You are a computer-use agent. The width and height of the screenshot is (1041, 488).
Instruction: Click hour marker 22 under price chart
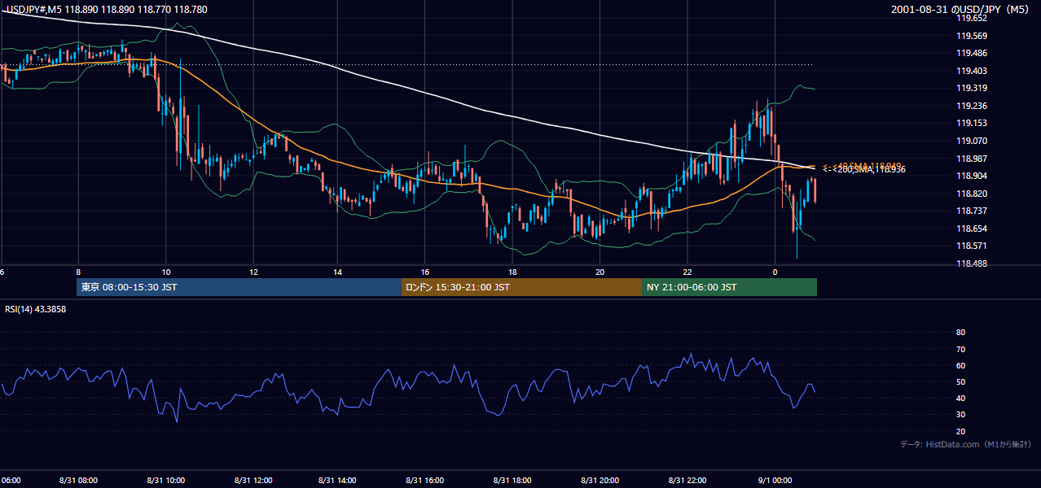687,272
